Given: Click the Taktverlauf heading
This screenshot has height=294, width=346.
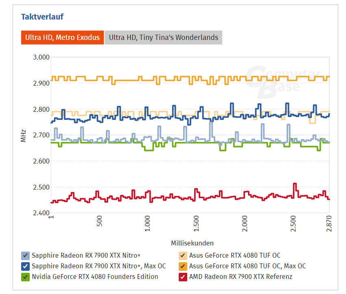Looking at the screenshot, I should coord(42,17).
